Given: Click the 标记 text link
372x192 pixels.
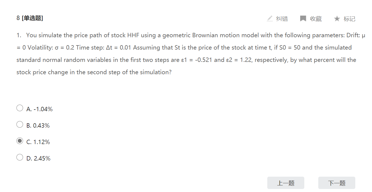Looking at the screenshot, I should [350, 19].
